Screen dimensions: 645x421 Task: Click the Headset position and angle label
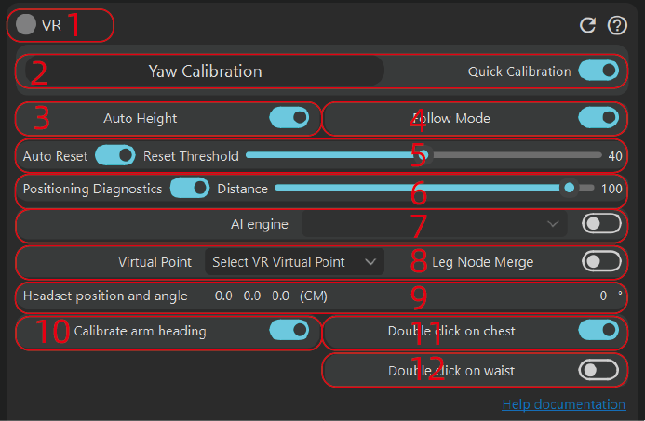[105, 296]
